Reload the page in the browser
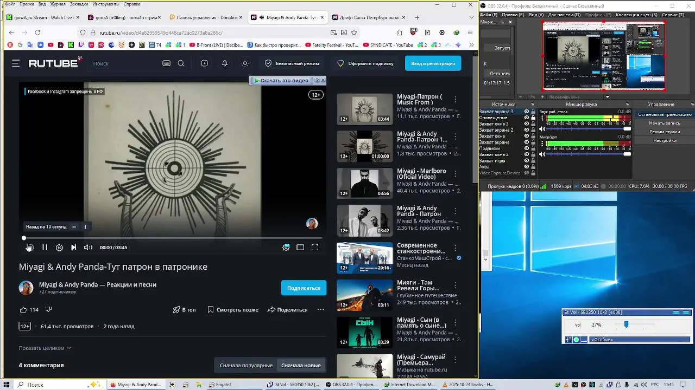 coord(37,32)
